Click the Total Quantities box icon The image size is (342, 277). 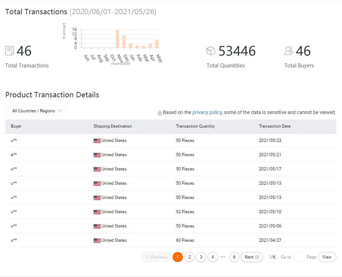coord(211,51)
